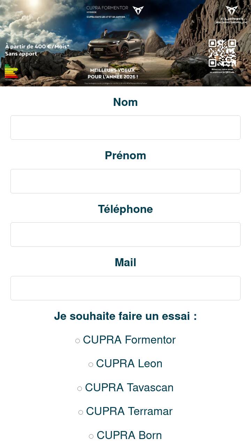
Task: Click into the Prénom text field
Action: pos(125,181)
